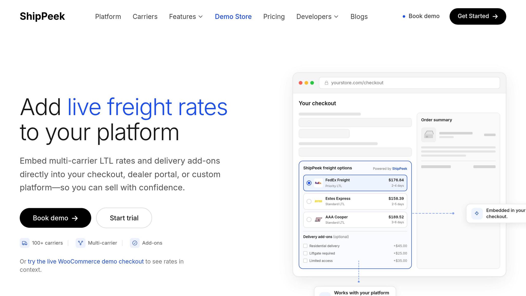526x296 pixels.
Task: Click the product box thumbnail in Order summary
Action: 429,135
